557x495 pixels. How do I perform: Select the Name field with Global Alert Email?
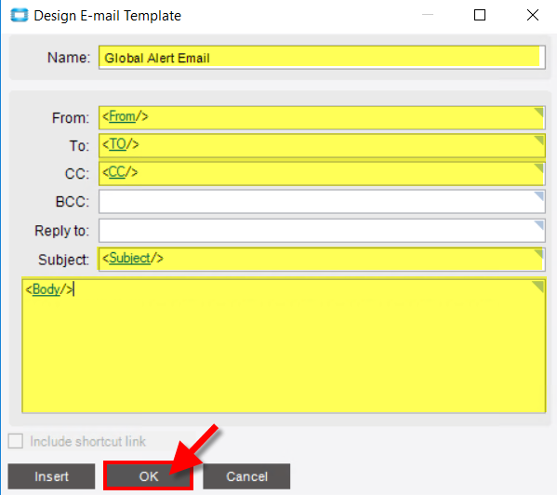tap(322, 58)
